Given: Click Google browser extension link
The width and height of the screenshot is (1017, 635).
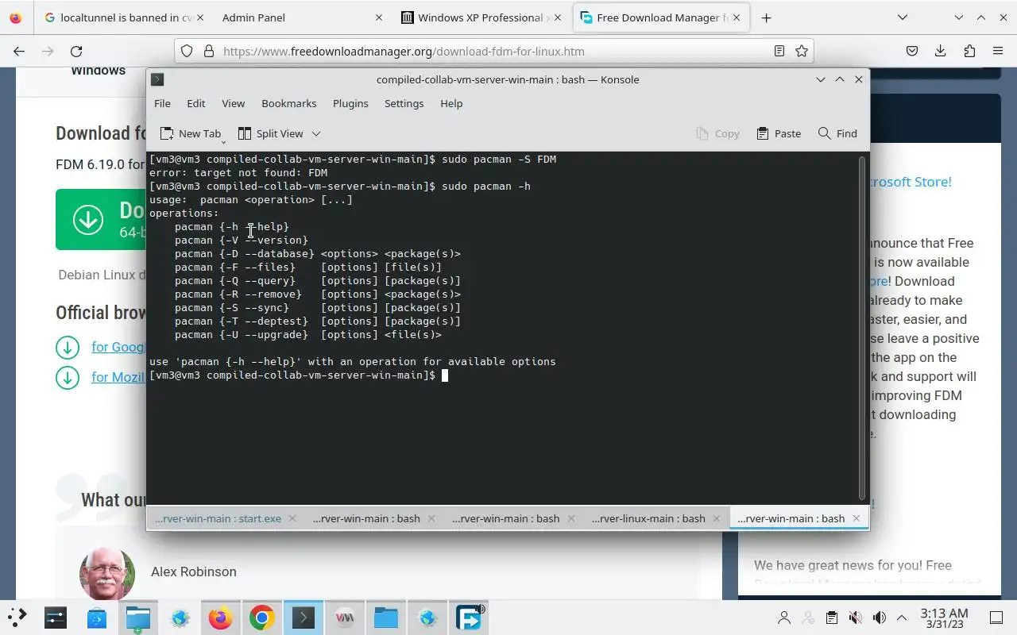Looking at the screenshot, I should coord(118,347).
